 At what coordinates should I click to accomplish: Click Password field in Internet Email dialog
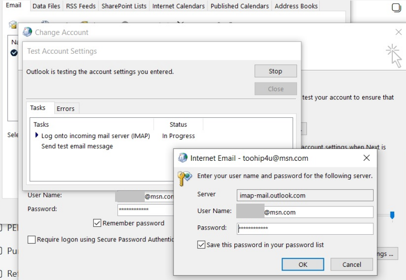[305, 229]
